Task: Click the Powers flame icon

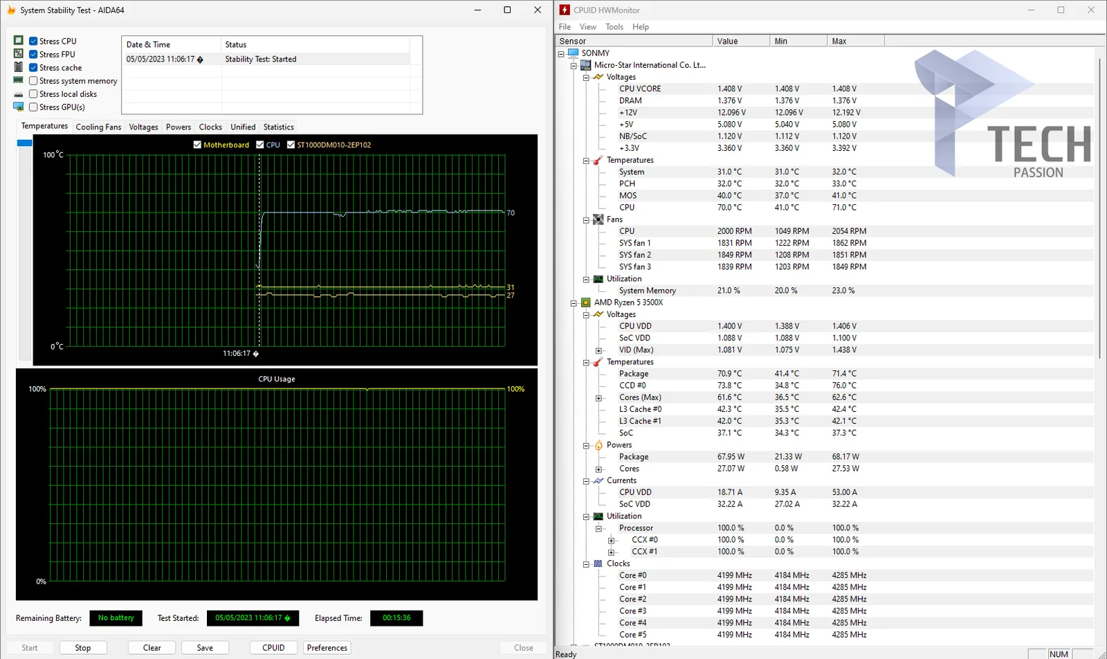Action: (x=598, y=445)
